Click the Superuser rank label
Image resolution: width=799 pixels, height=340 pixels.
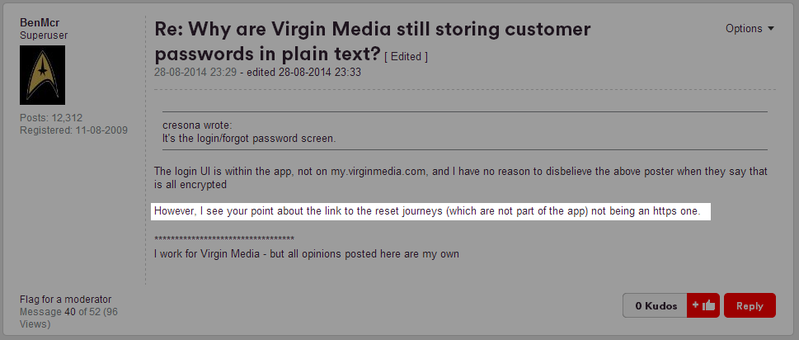tap(43, 35)
